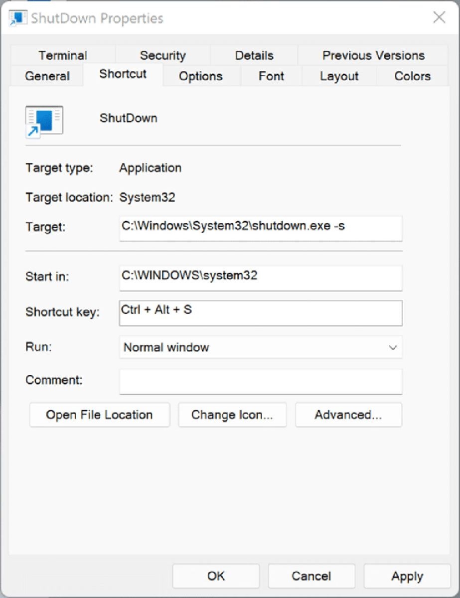Switch to the Layout tab

pos(338,76)
